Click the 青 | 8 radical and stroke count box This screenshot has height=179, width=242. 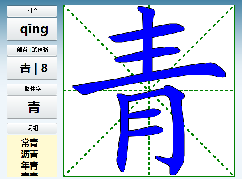(x=32, y=68)
